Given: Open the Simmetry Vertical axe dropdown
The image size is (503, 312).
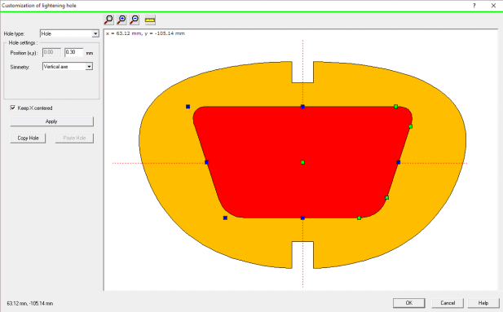Looking at the screenshot, I should (68, 66).
